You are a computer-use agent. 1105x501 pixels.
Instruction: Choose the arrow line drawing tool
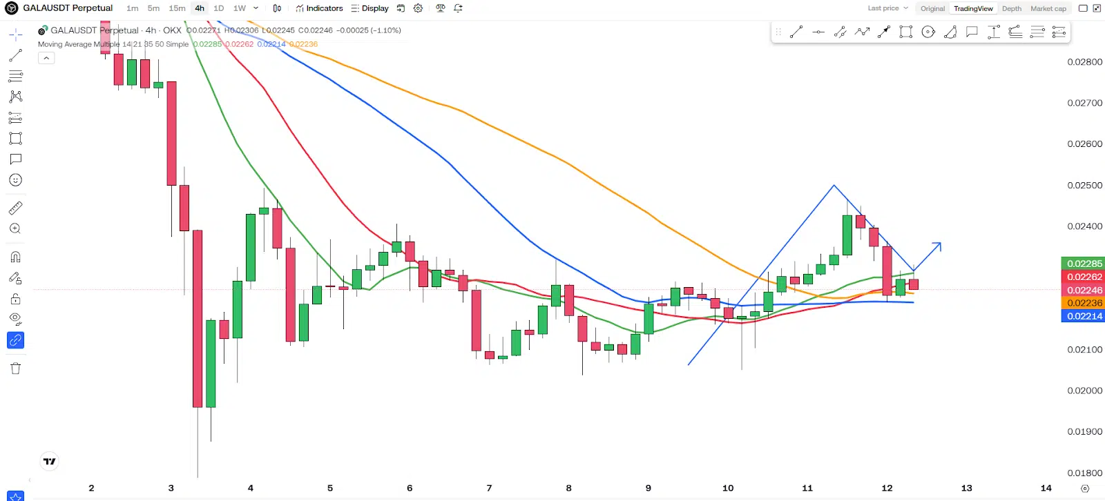[884, 32]
